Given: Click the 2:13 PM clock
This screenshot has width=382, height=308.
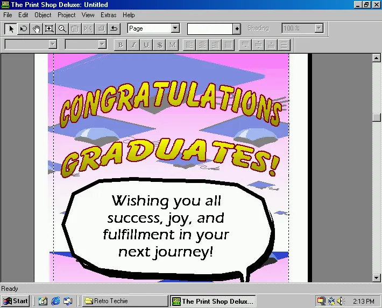Looking at the screenshot, I should (x=364, y=302).
